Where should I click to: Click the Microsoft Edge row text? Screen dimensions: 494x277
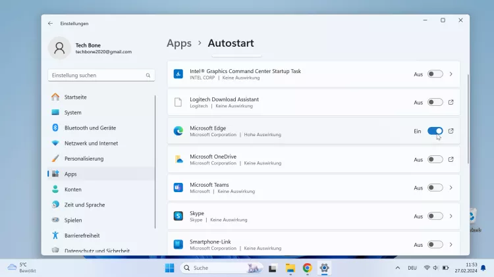(235, 131)
